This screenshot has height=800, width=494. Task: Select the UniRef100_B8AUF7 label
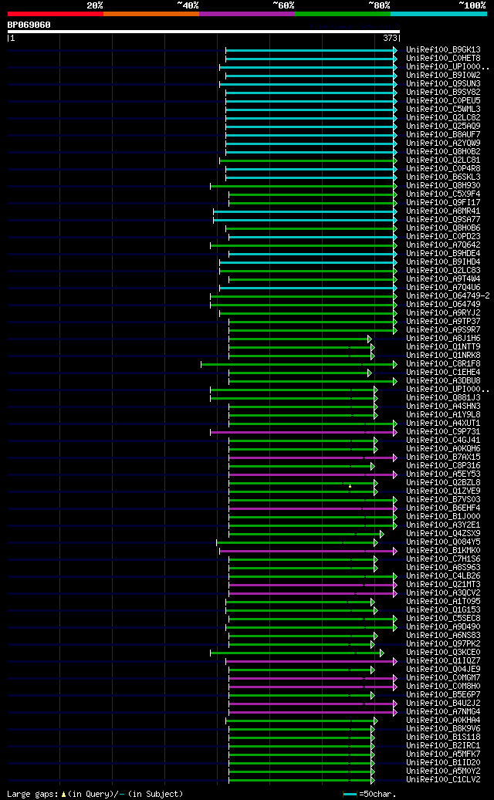point(444,135)
